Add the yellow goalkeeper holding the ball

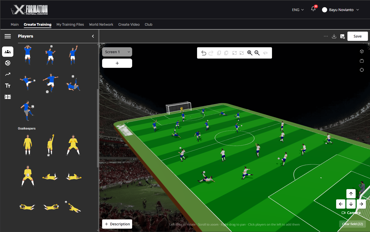coord(28,176)
